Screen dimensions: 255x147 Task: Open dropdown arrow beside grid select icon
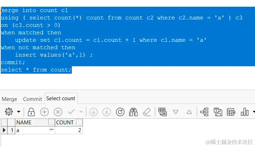click(x=19, y=112)
